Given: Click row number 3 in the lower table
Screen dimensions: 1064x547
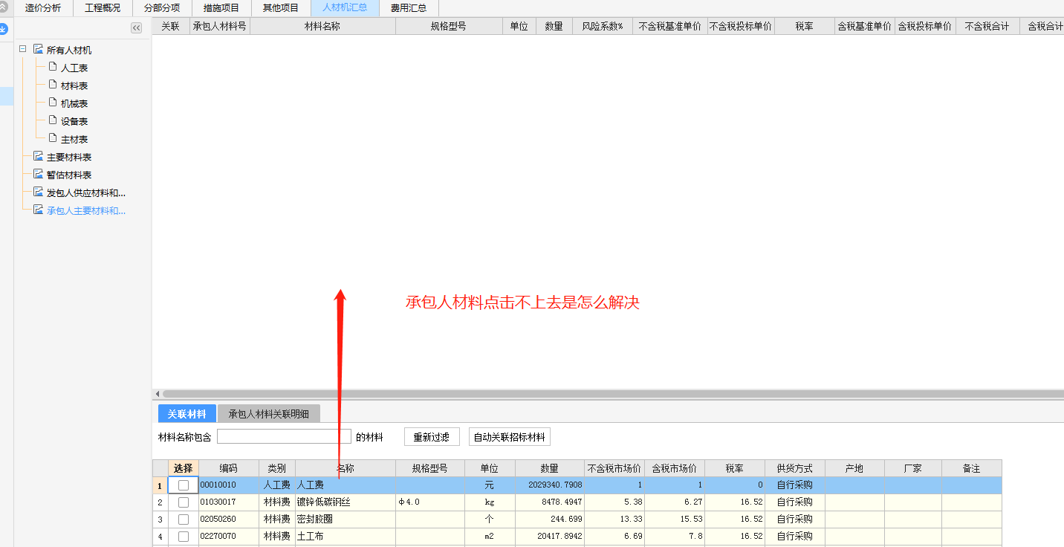Looking at the screenshot, I should 160,520.
